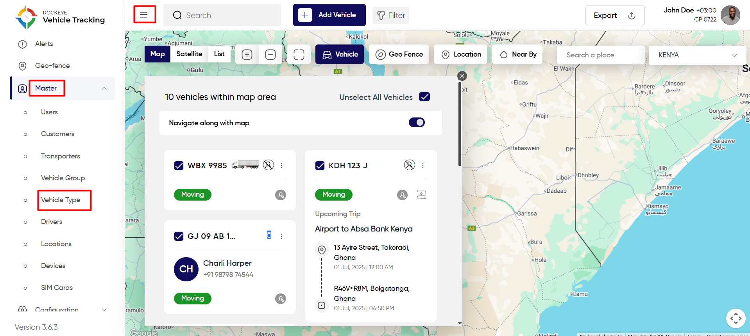
Task: Click the top Search field
Action: click(x=222, y=15)
